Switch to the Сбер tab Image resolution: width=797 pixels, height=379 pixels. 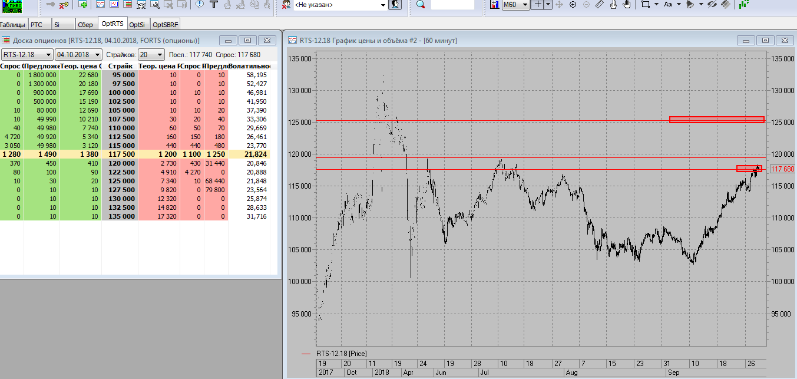pos(85,25)
